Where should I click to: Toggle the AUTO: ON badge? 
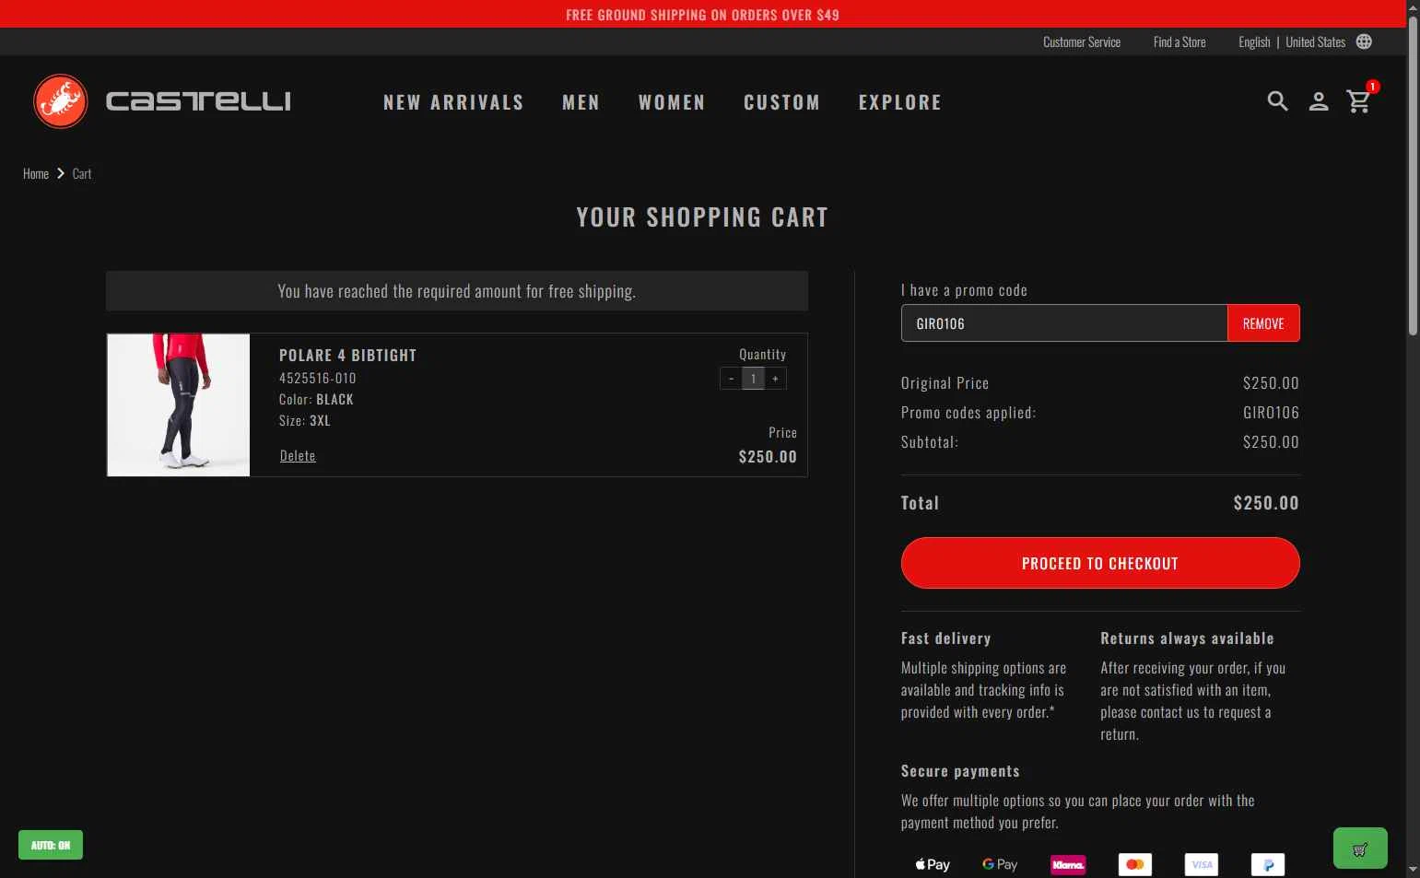pos(51,845)
